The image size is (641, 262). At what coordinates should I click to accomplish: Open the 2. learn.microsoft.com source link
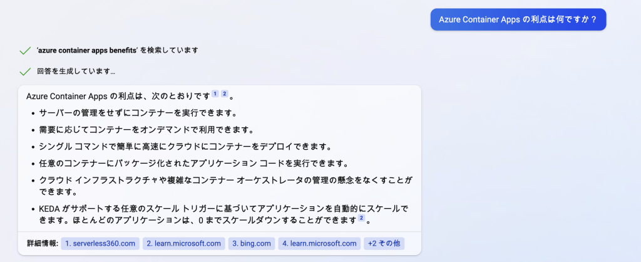click(x=183, y=244)
